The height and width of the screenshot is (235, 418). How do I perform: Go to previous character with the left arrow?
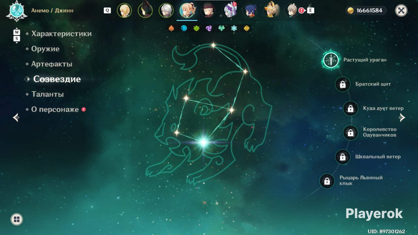16,117
